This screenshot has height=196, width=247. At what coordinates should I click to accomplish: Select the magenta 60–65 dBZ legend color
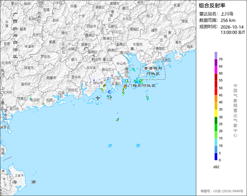(216, 70)
